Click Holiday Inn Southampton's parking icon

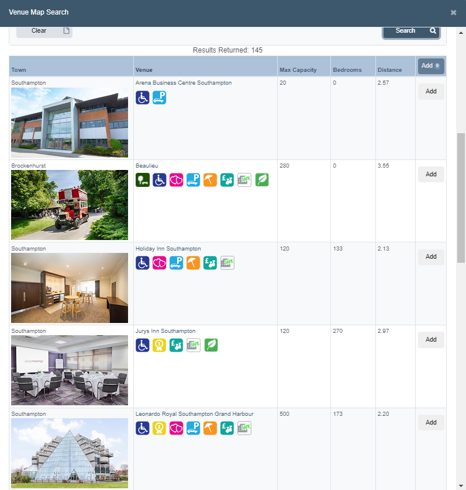176,263
